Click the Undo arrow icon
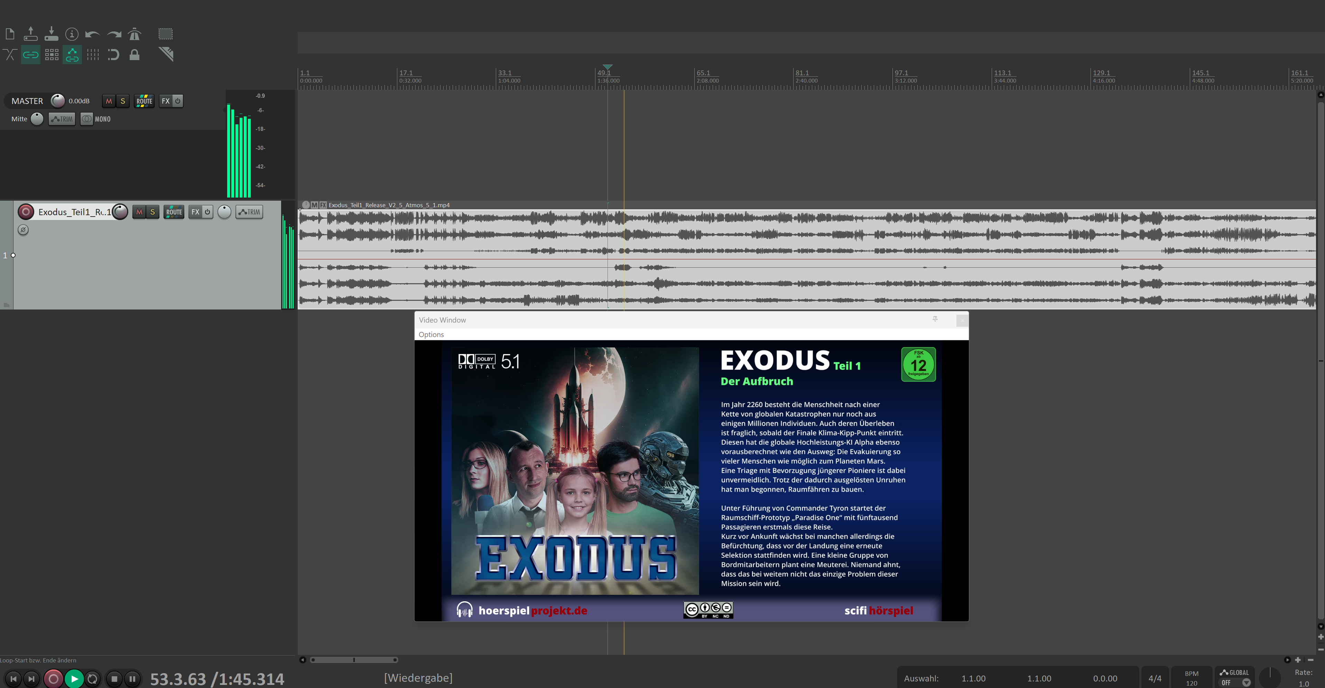 [x=93, y=35]
